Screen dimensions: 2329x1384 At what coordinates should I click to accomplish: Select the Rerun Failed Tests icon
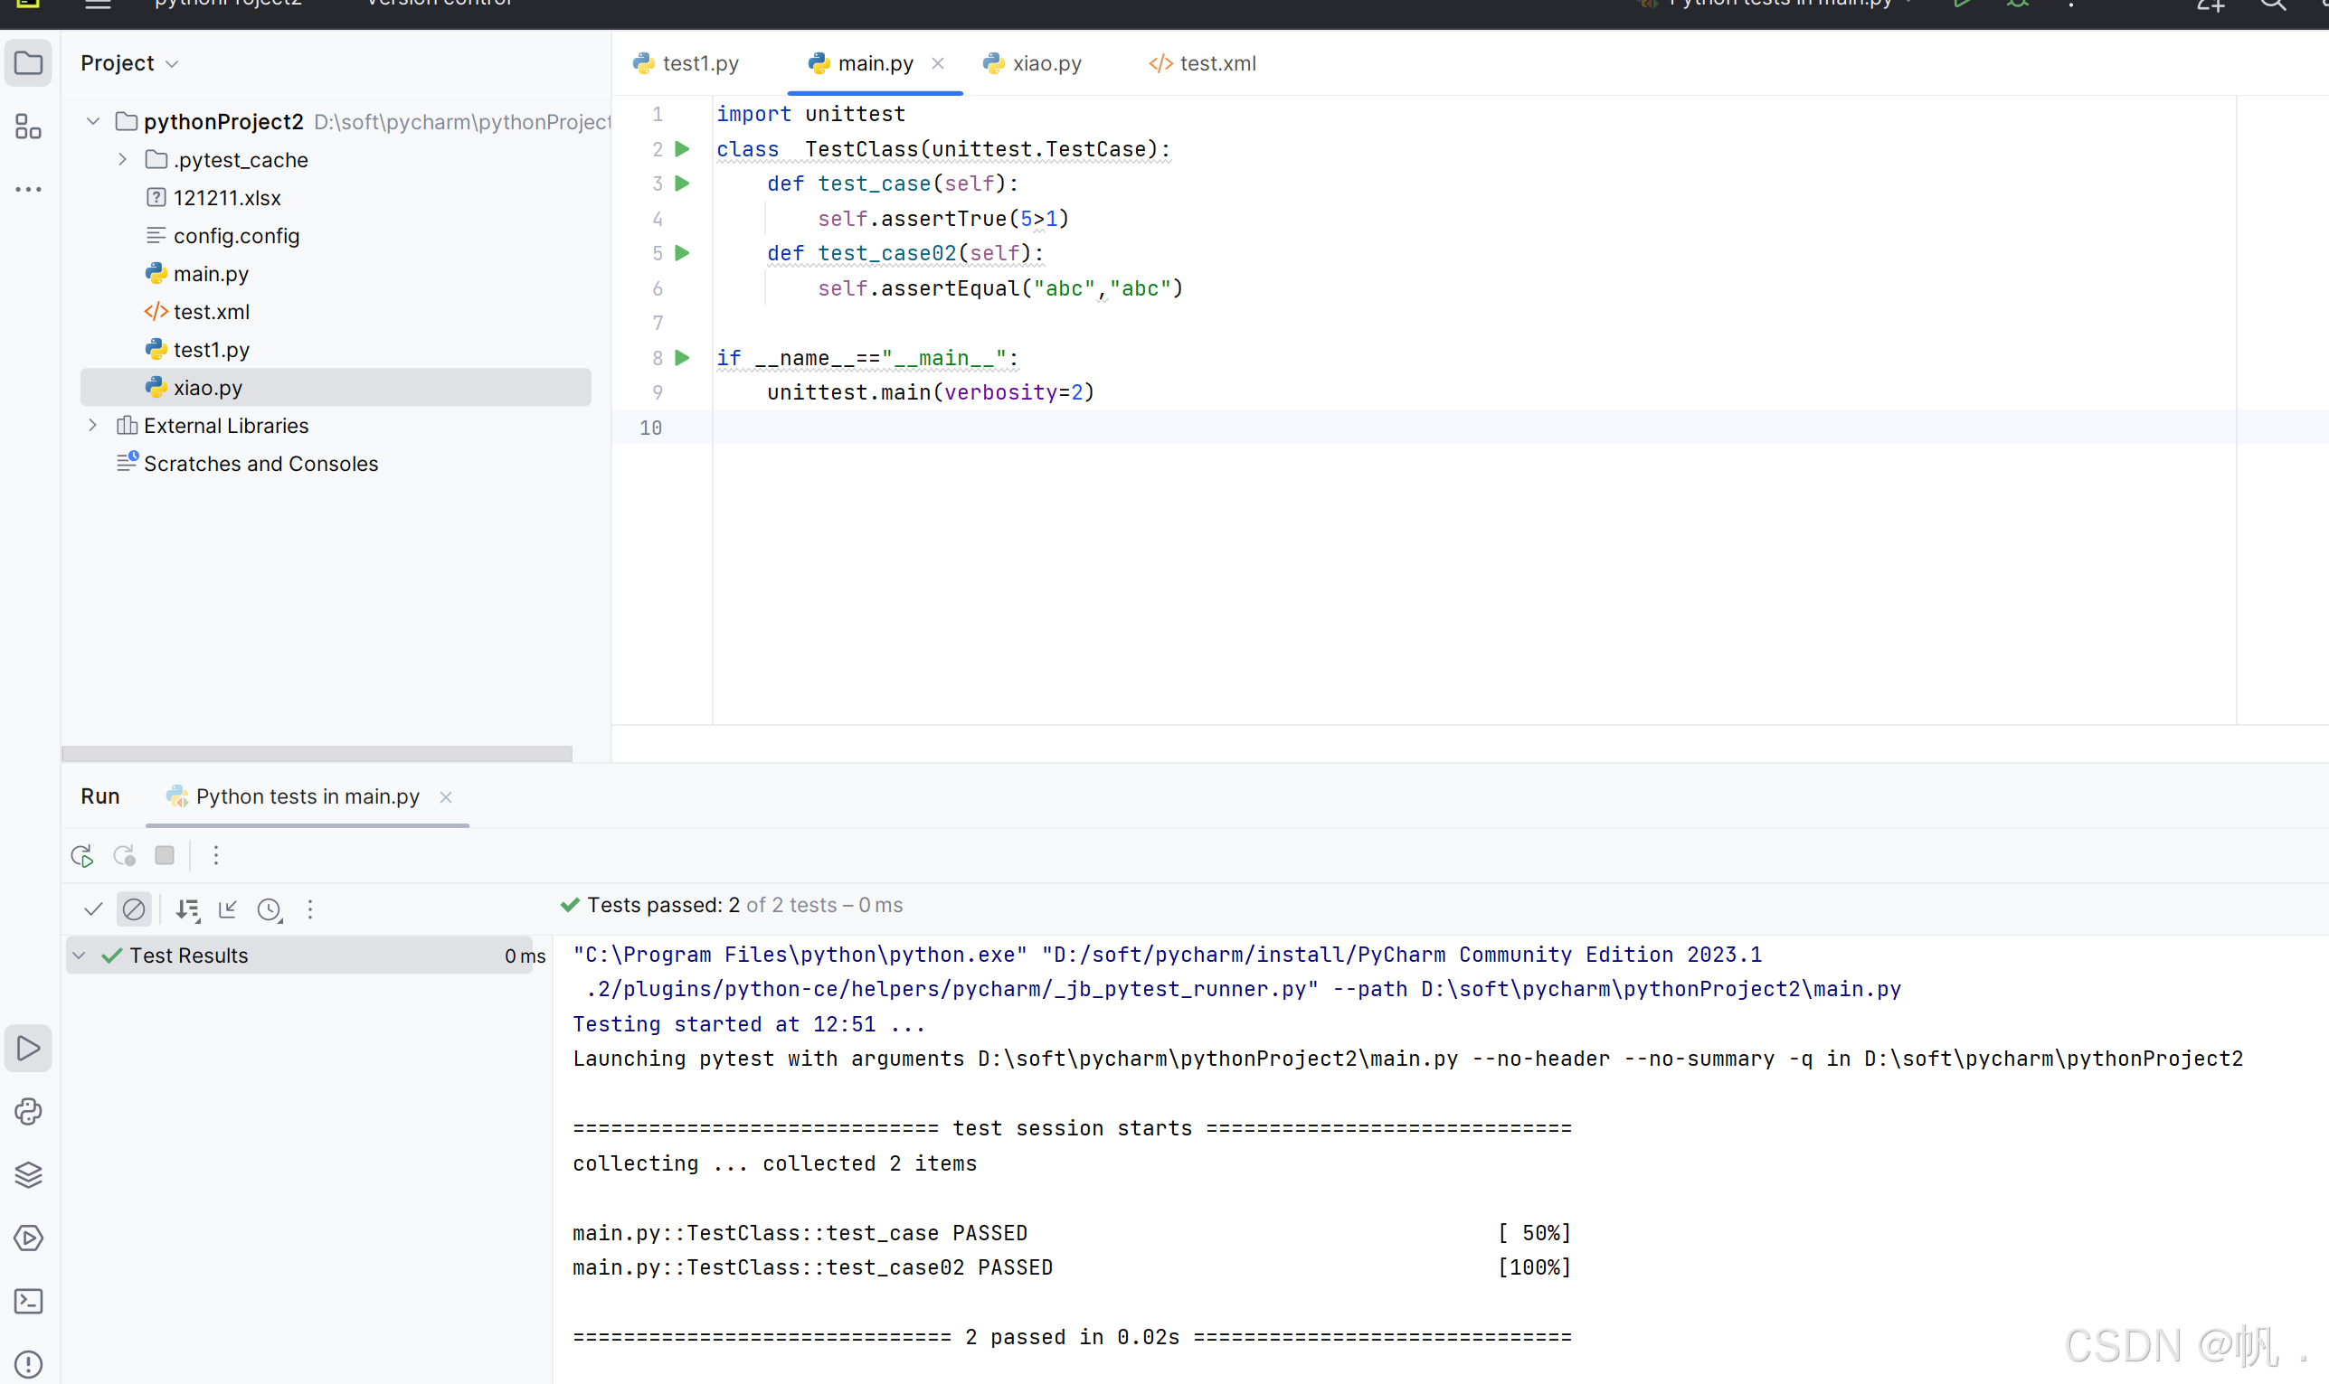(x=123, y=855)
